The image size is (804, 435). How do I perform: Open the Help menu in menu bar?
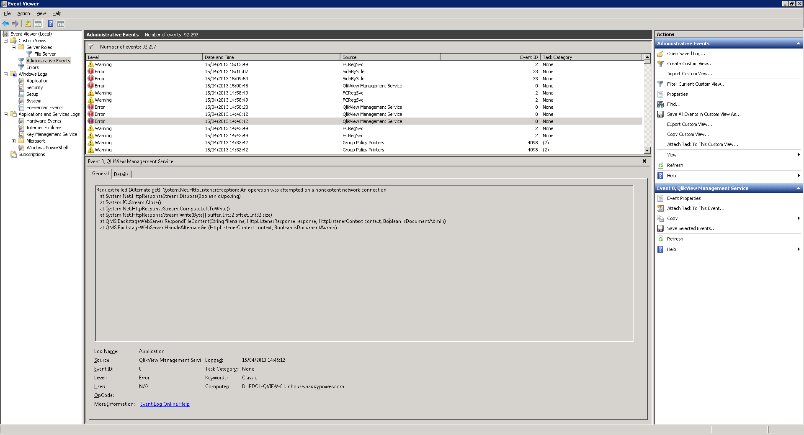click(x=57, y=13)
